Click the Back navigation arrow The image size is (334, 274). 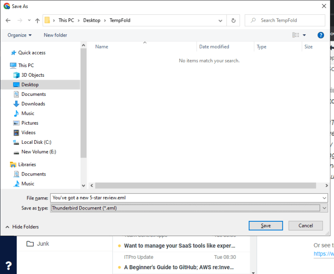pyautogui.click(x=8, y=20)
